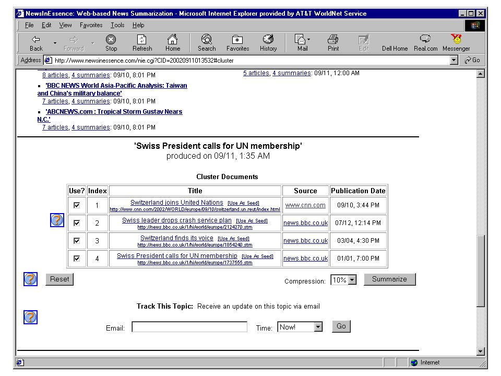
Task: Click into the Email input field
Action: (189, 327)
